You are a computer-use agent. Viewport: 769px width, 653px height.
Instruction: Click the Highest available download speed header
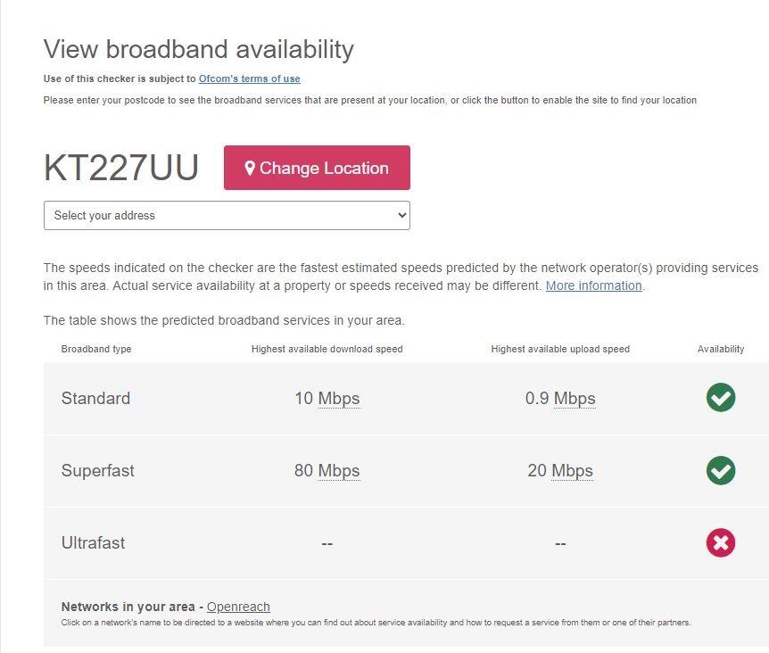point(327,349)
